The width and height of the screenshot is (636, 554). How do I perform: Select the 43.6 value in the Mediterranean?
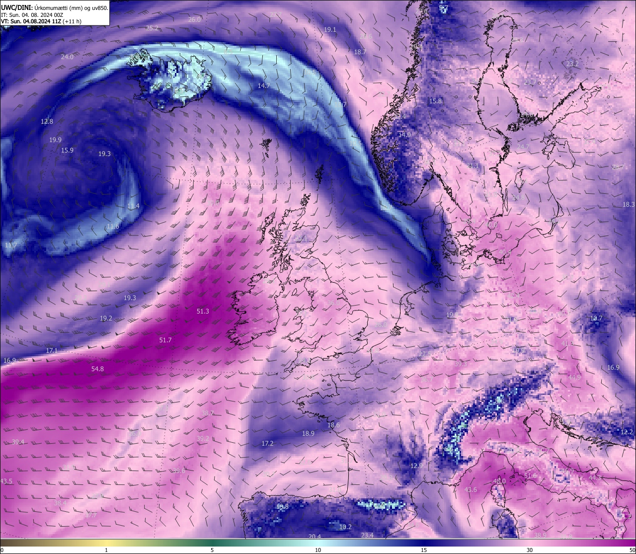(470, 489)
